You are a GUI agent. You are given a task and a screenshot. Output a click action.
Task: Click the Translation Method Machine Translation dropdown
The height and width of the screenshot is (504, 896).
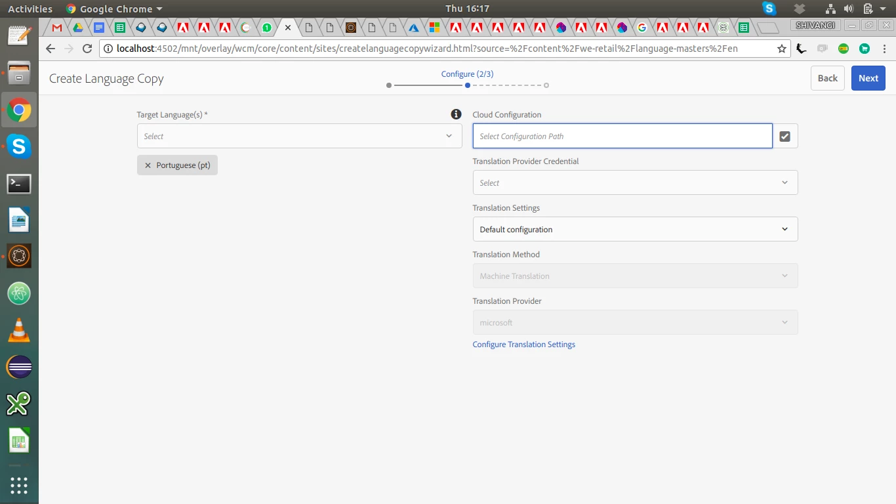tap(635, 276)
